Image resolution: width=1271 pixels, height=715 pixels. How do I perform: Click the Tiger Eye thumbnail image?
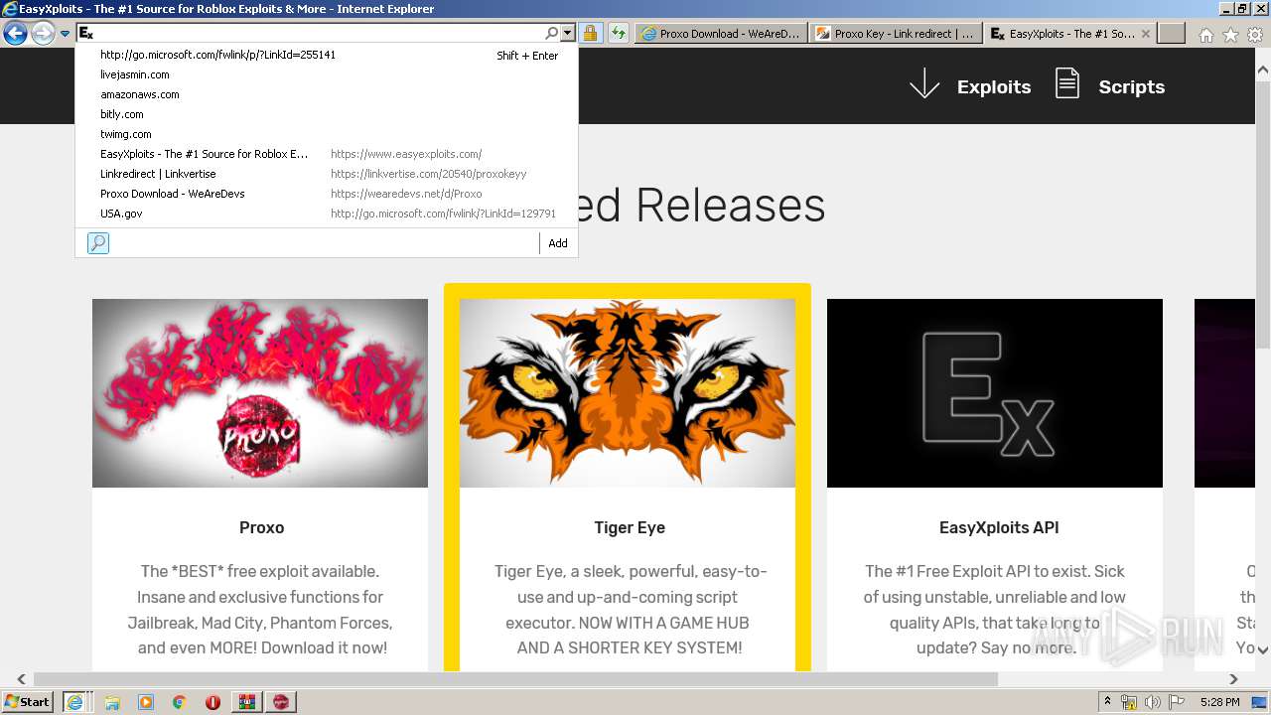click(628, 393)
